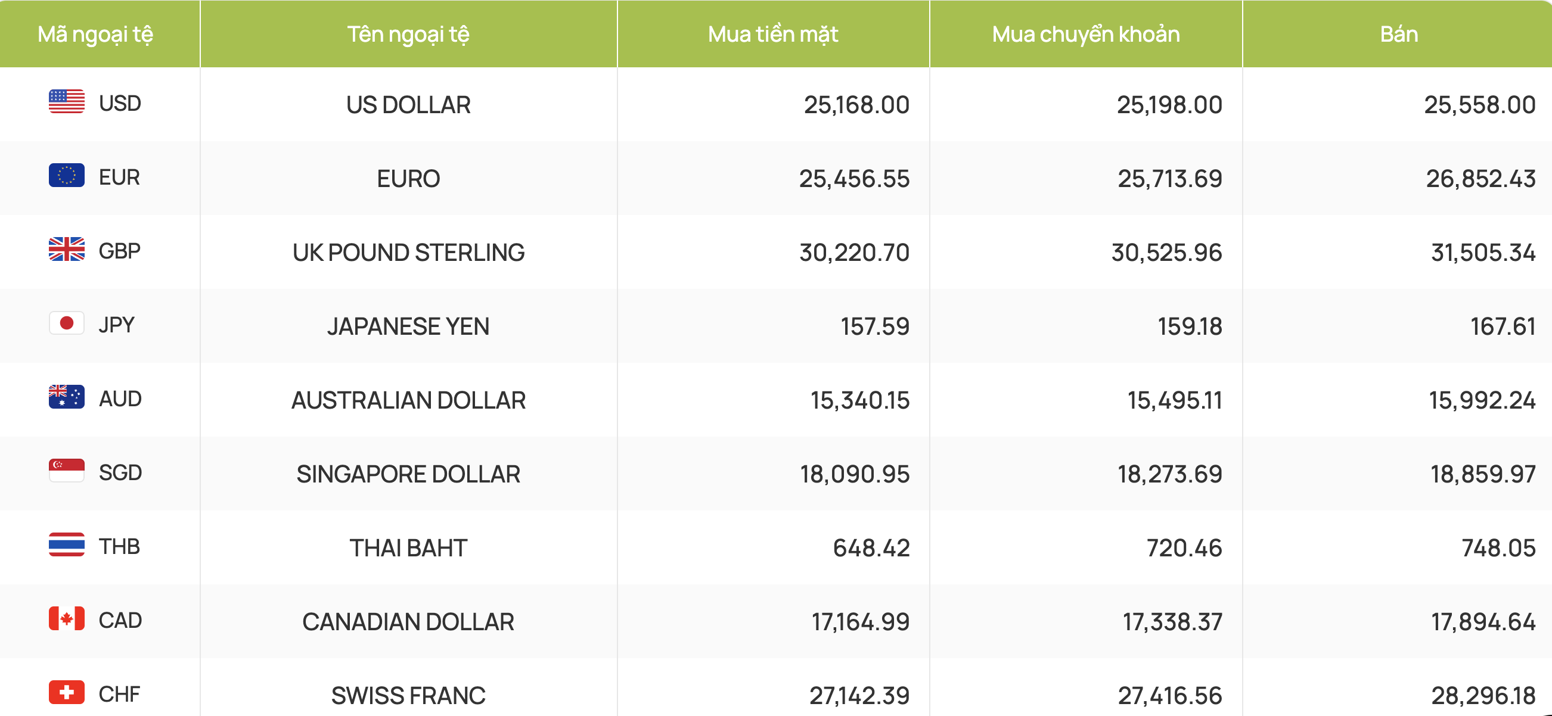The height and width of the screenshot is (716, 1552).
Task: Click the Bán column header
Action: [1398, 34]
